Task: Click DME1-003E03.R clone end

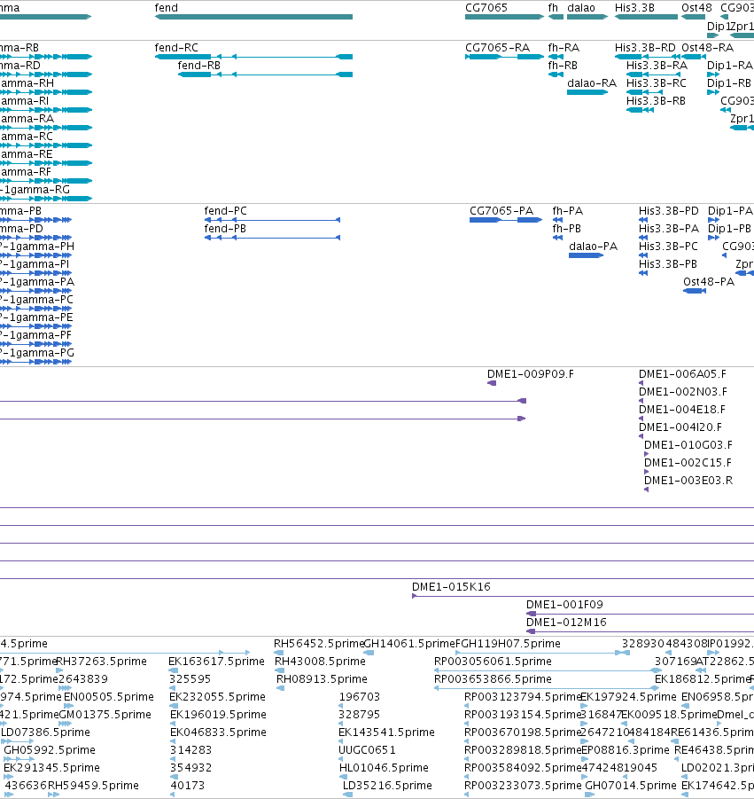Action: [x=646, y=490]
